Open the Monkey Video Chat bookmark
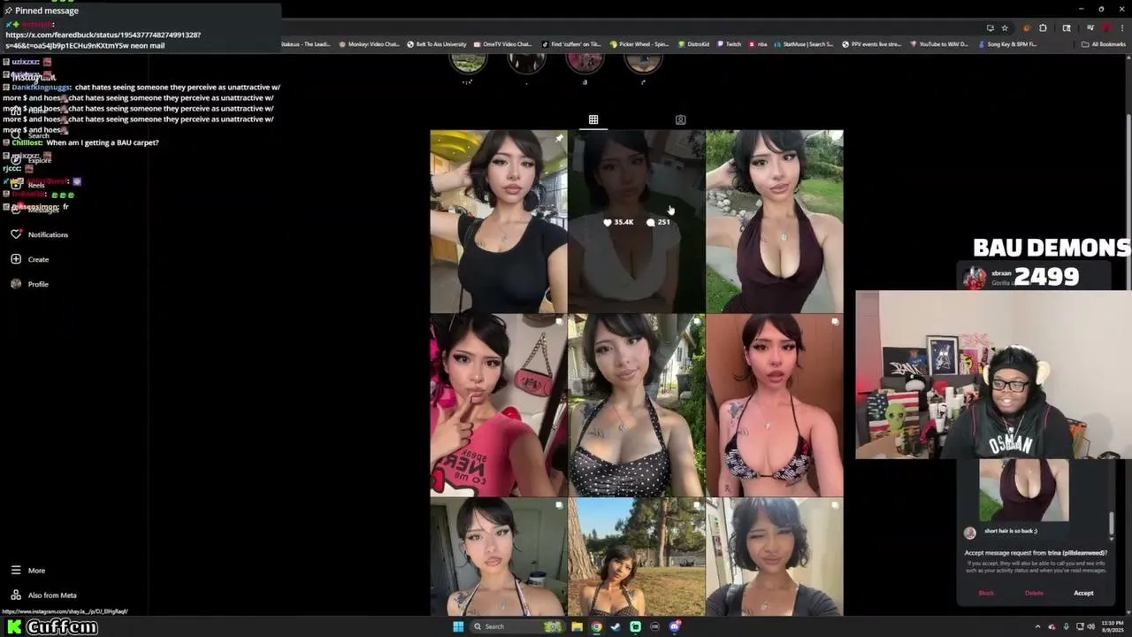The width and height of the screenshot is (1132, 637). click(x=370, y=44)
